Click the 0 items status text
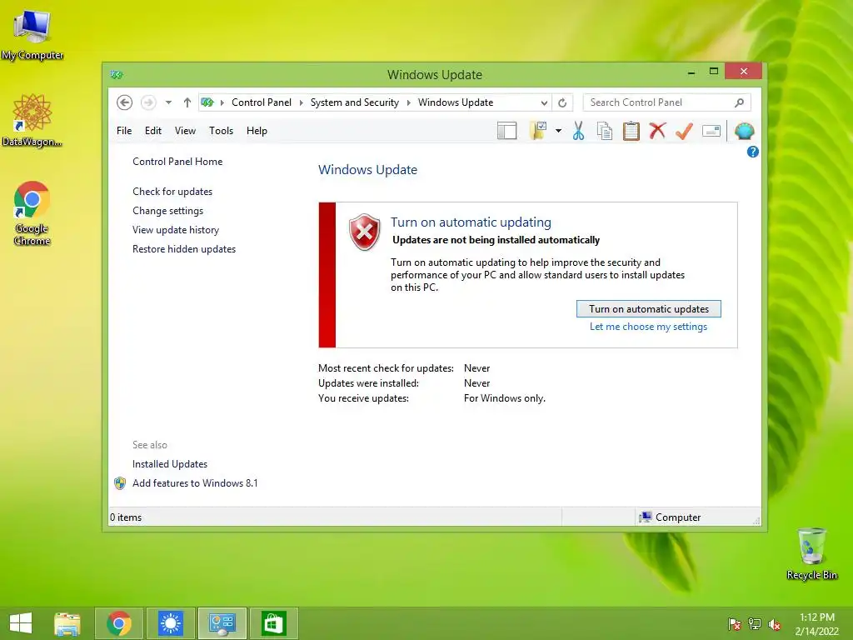 click(126, 517)
